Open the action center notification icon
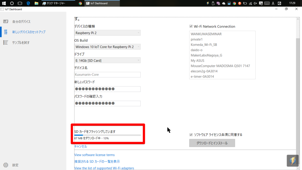 [x=261, y=3]
